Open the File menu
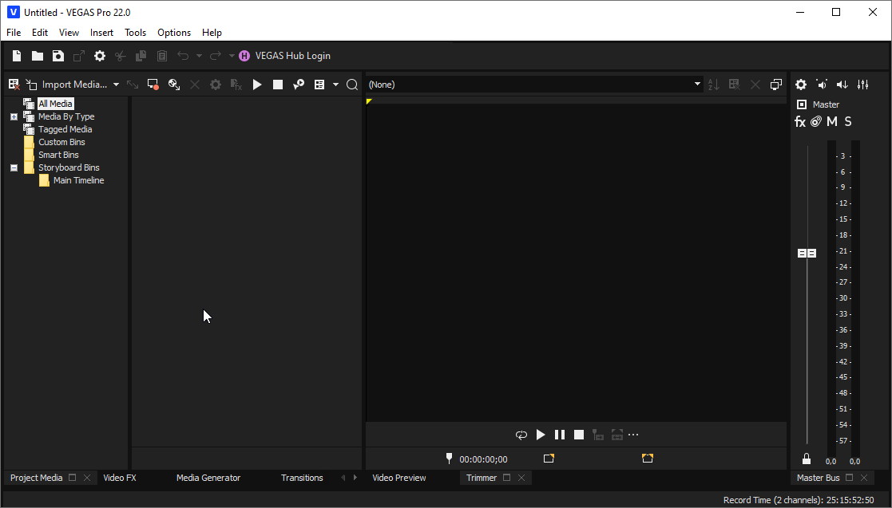Image resolution: width=892 pixels, height=508 pixels. point(14,33)
